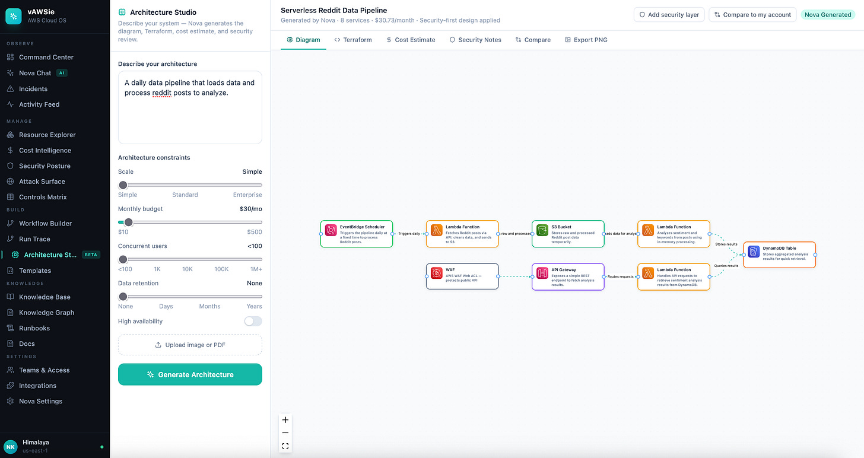
Task: Click the Triggers daily edge label
Action: [409, 234]
